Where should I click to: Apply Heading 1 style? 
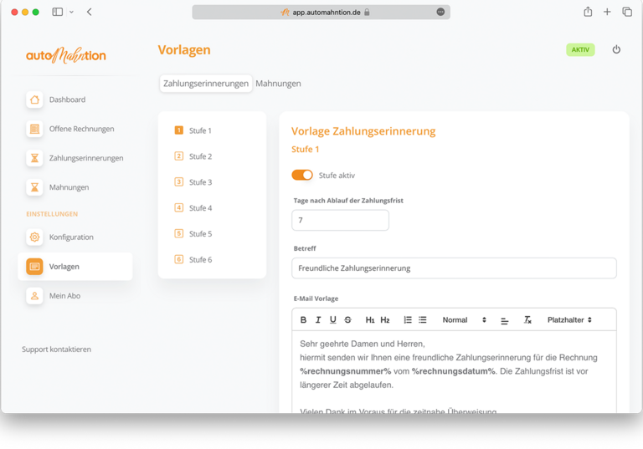[369, 320]
